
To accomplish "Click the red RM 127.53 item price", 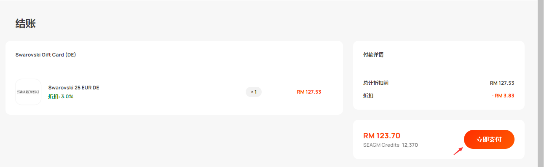I will (309, 92).
